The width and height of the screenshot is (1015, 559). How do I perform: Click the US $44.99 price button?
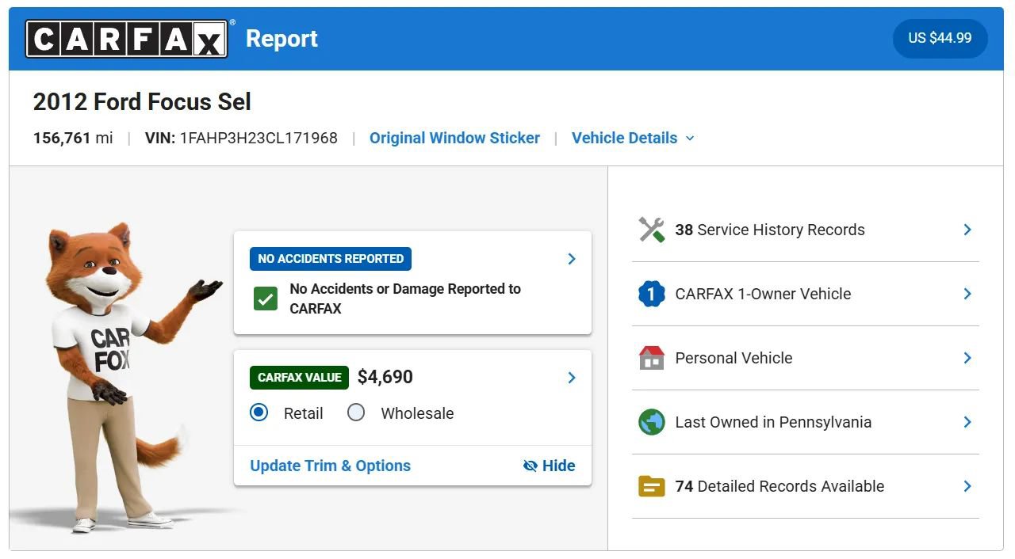940,38
